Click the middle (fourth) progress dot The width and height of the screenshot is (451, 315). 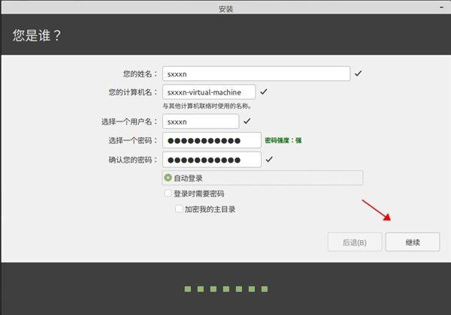(225, 288)
